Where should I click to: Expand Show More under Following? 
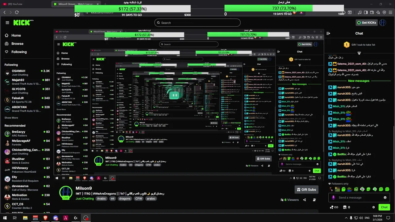[11, 118]
